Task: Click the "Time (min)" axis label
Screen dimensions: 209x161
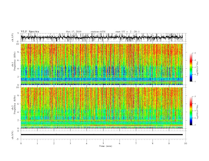Action: [x=106, y=146]
